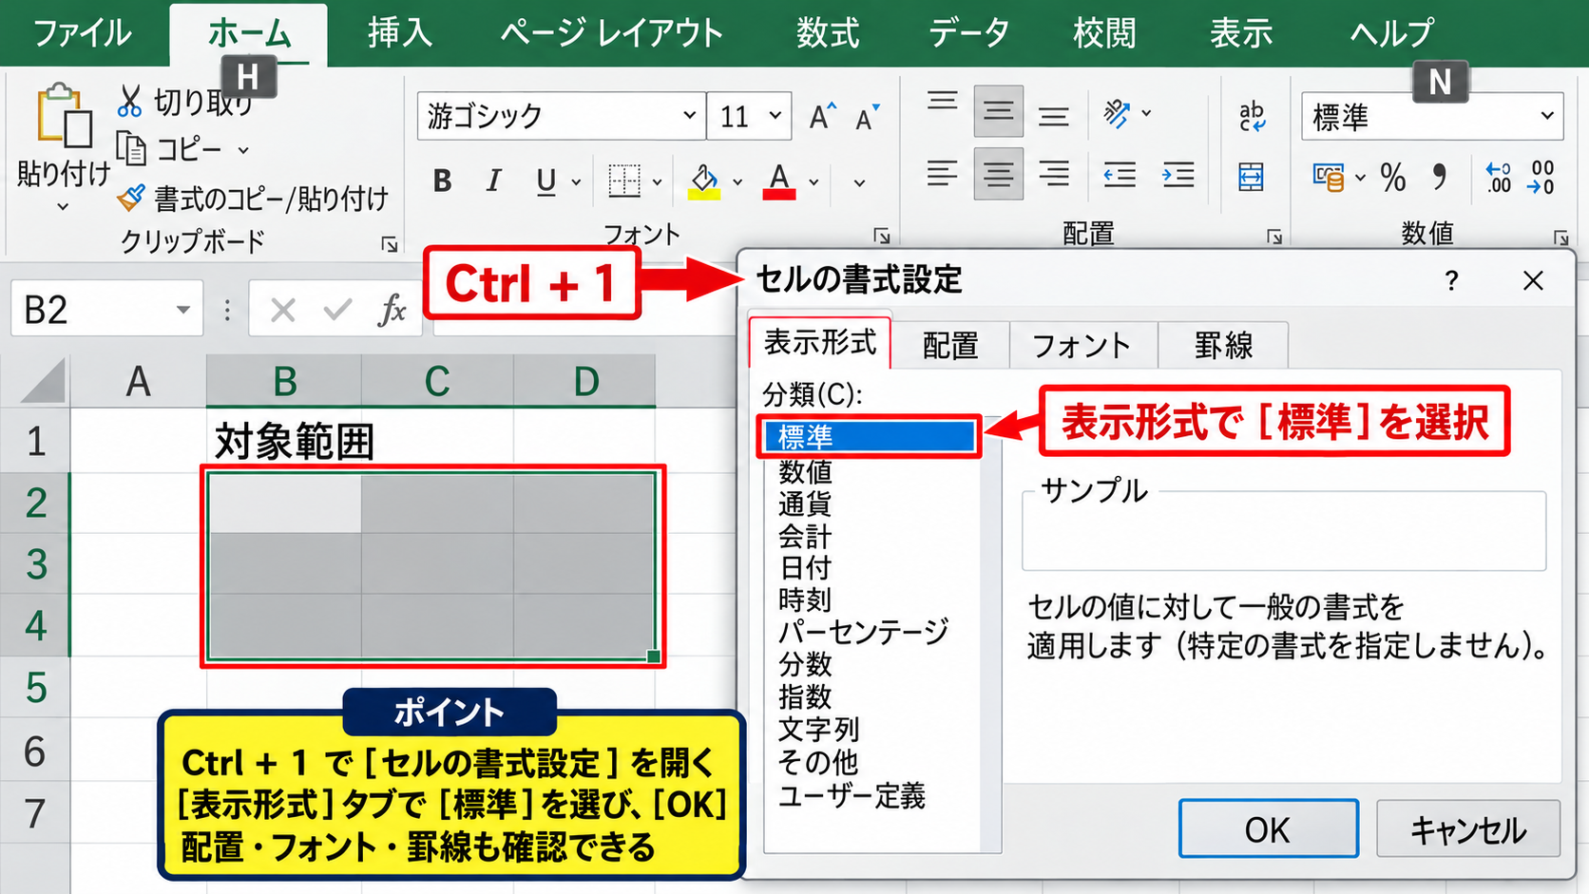Open the font size 11 dropdown
The width and height of the screenshot is (1589, 894).
pyautogui.click(x=775, y=116)
